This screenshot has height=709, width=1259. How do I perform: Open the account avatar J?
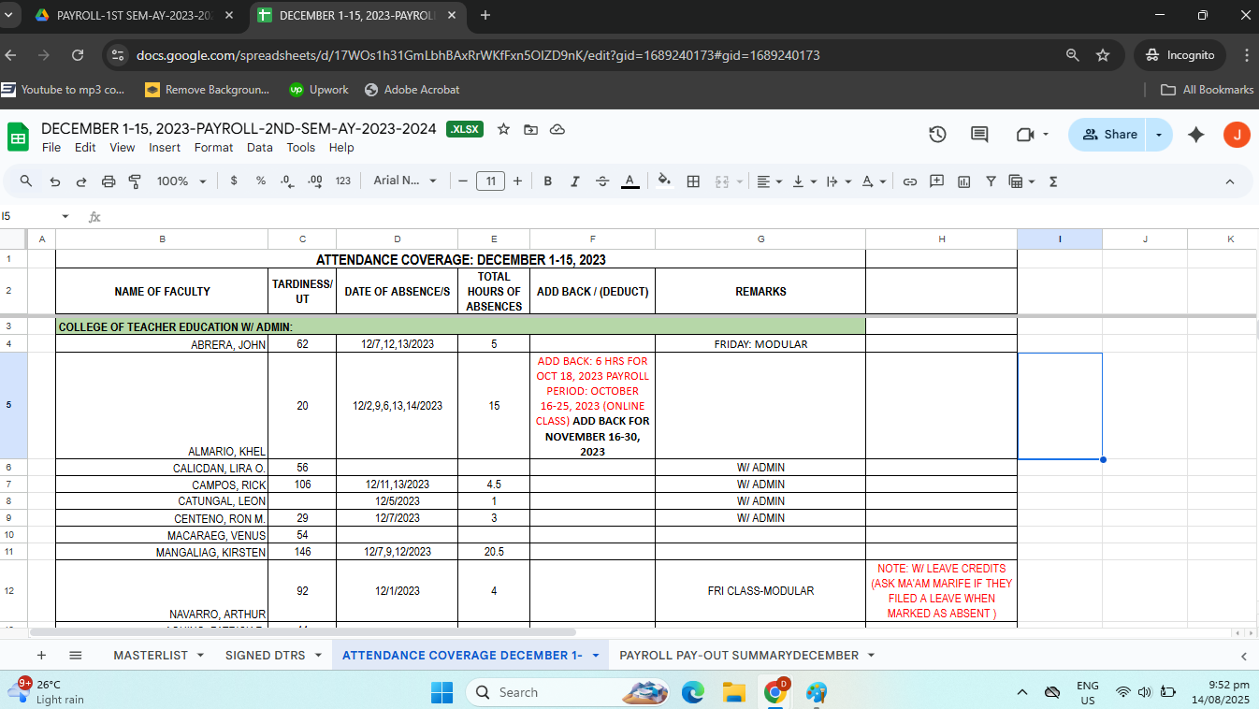point(1237,135)
